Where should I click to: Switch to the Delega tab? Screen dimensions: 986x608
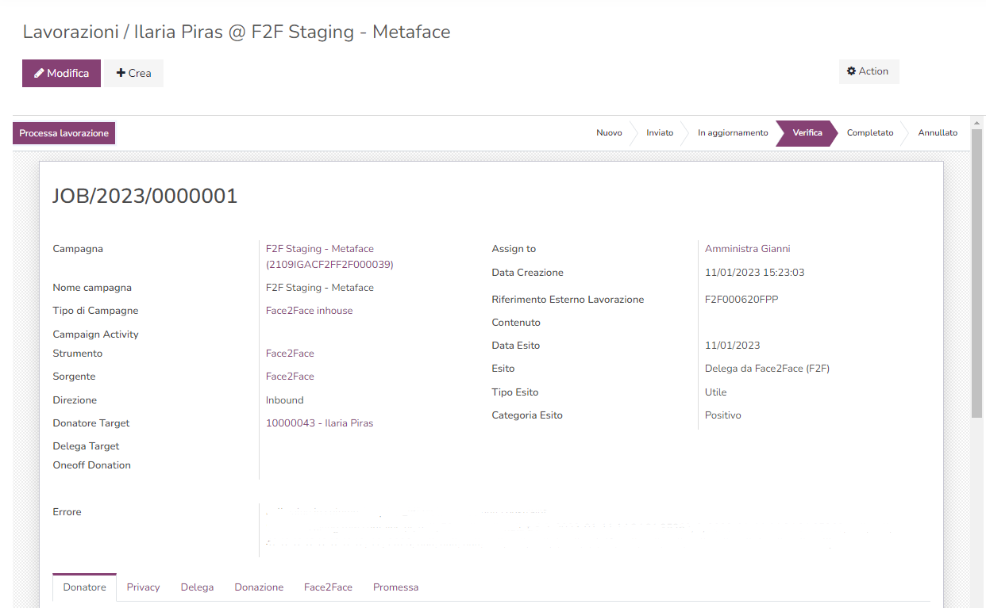[x=197, y=587]
